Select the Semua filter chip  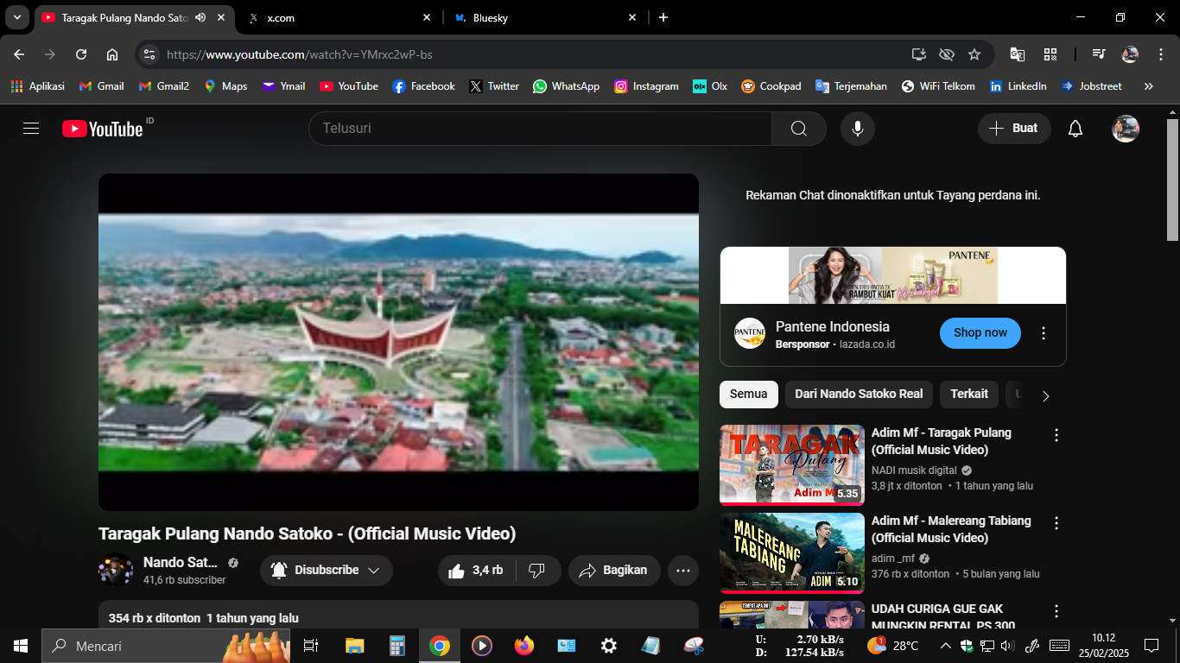(x=748, y=394)
